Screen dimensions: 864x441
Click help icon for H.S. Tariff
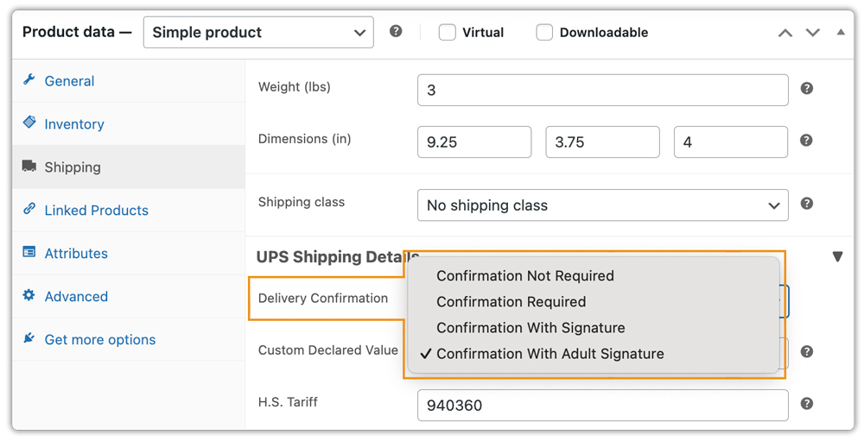click(807, 404)
